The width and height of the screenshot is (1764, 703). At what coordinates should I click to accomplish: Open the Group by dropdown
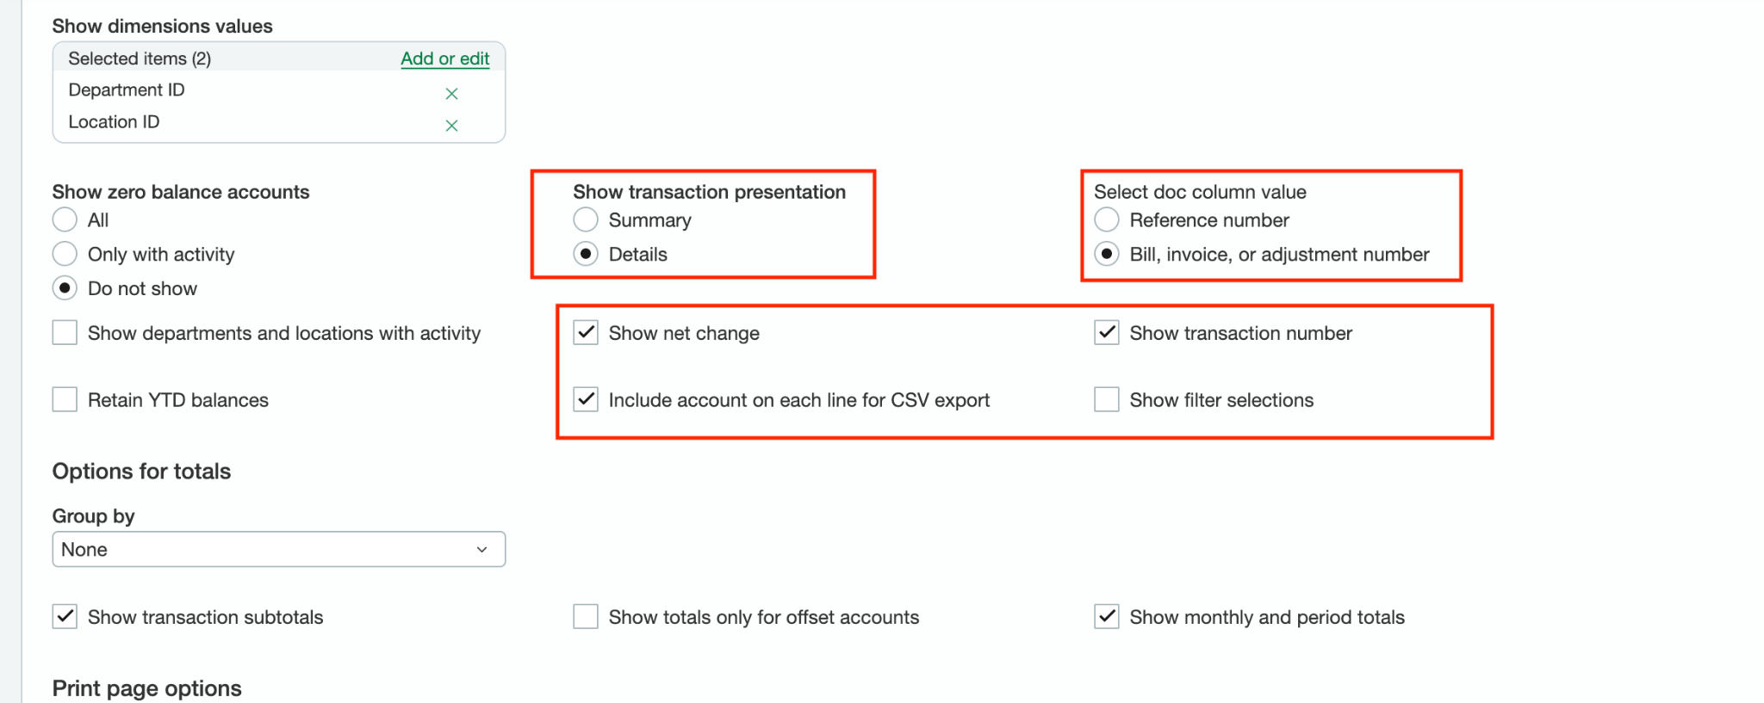pyautogui.click(x=278, y=549)
